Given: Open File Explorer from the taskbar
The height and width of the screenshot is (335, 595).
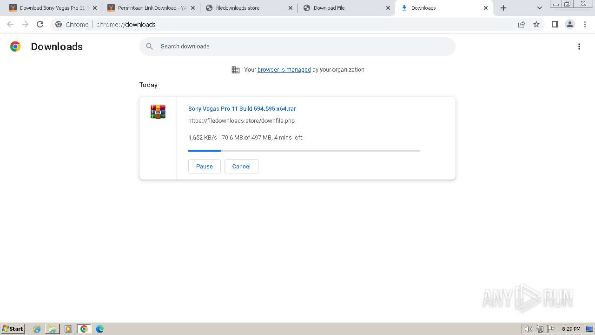Looking at the screenshot, I should tap(53, 329).
